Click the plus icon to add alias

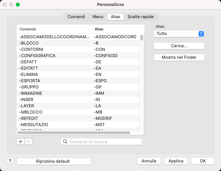20,142
